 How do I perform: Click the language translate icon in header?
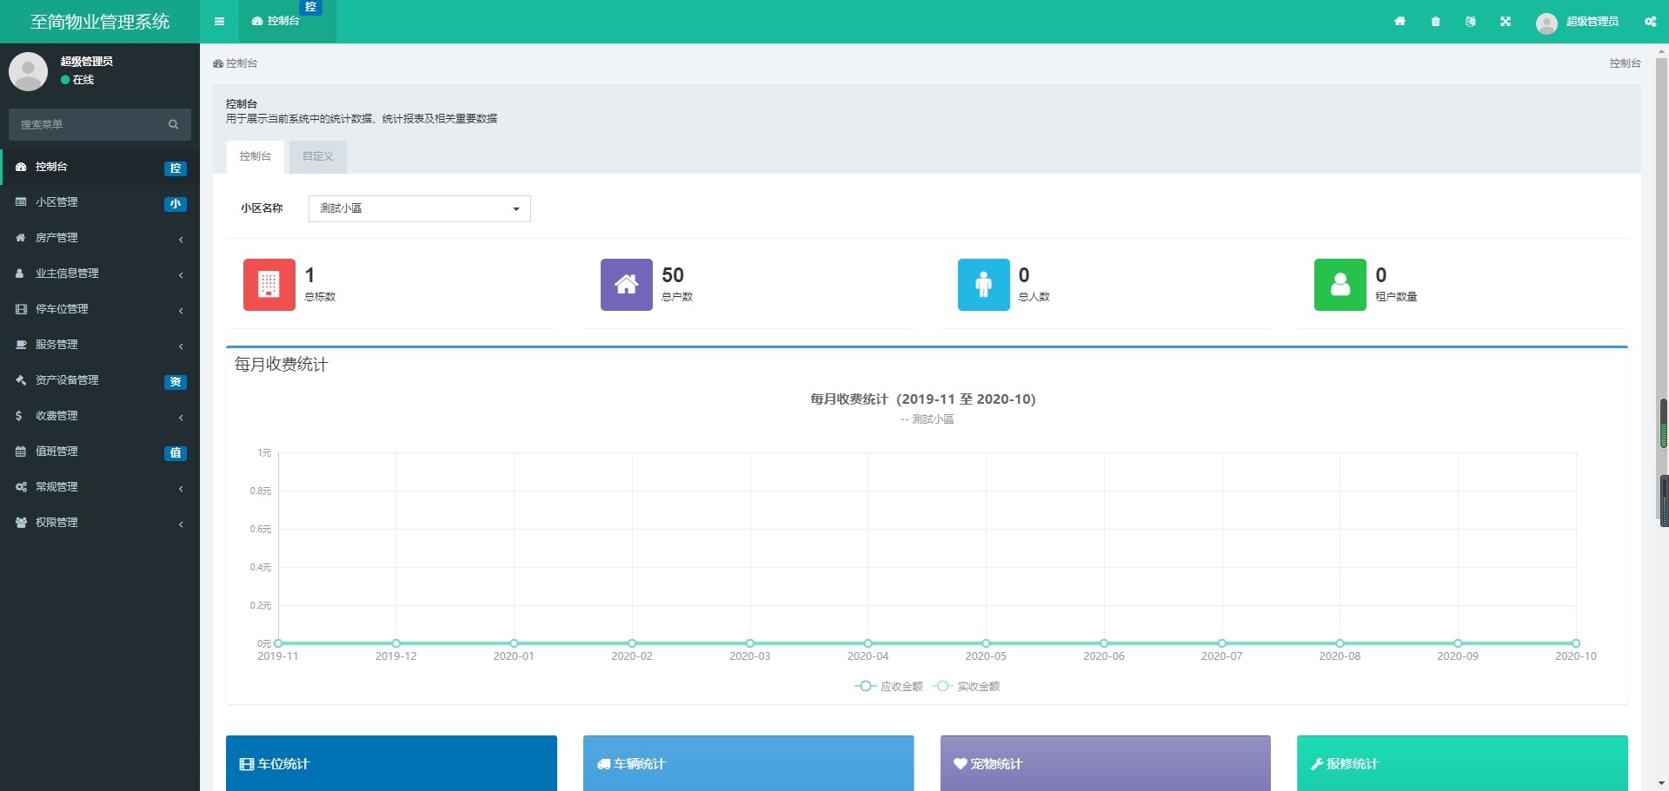point(1470,22)
